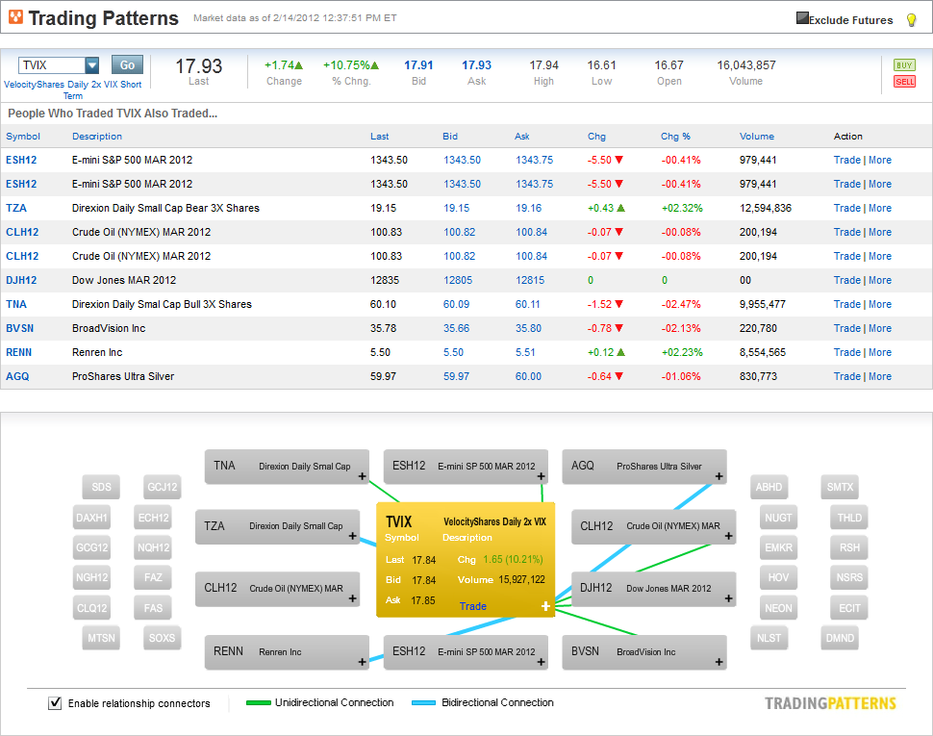Click the 17.91 Bid price in quote bar
Image resolution: width=933 pixels, height=736 pixels.
click(x=419, y=64)
